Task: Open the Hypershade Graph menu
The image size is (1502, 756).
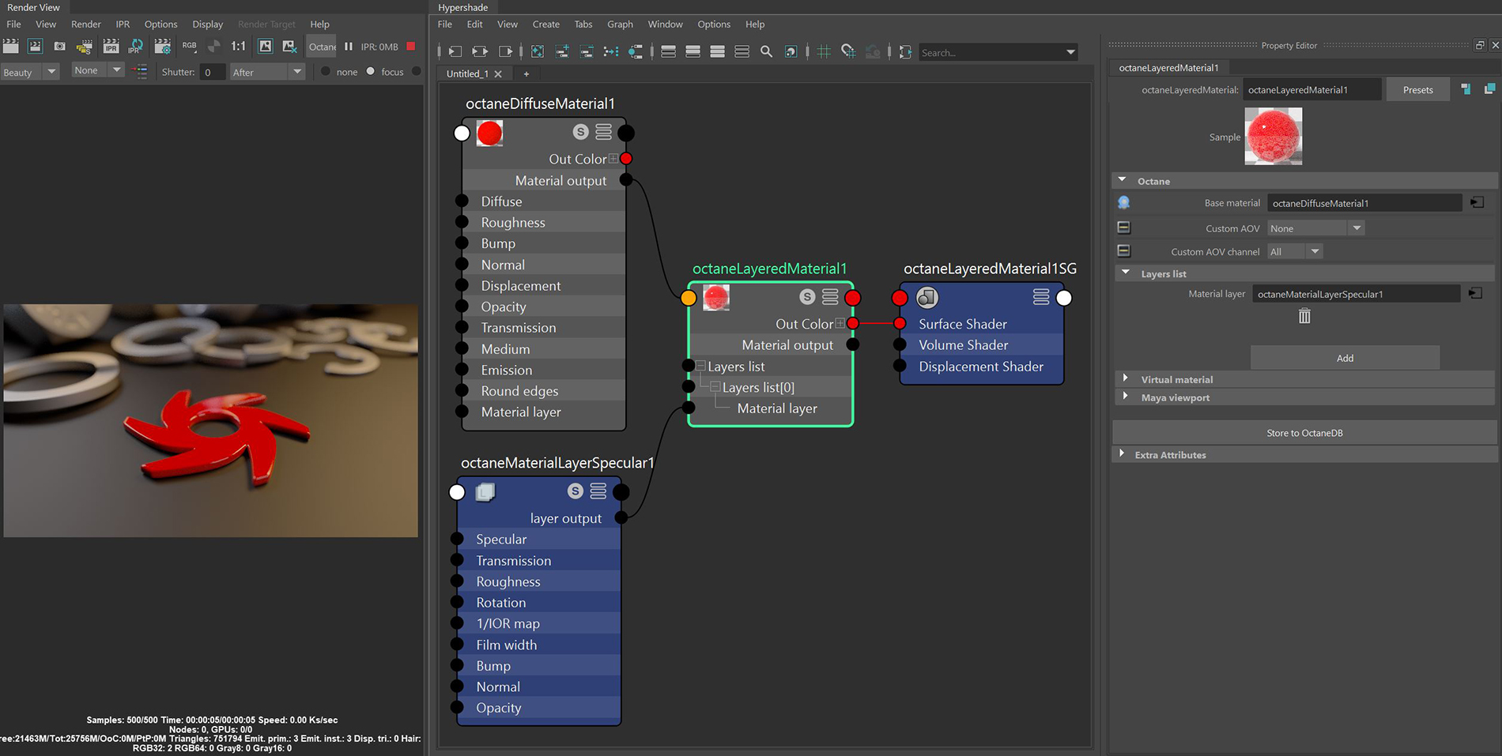Action: pos(620,24)
